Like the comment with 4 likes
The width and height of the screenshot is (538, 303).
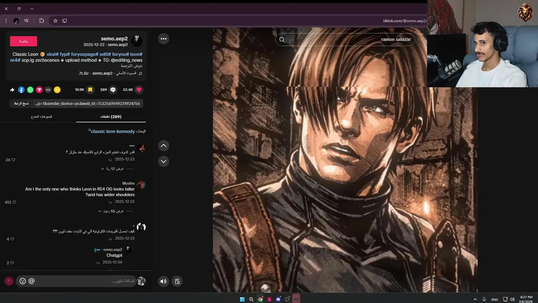pos(12,239)
